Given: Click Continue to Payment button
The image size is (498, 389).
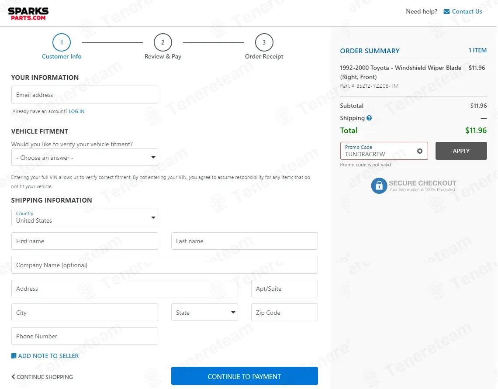Looking at the screenshot, I should click(244, 376).
